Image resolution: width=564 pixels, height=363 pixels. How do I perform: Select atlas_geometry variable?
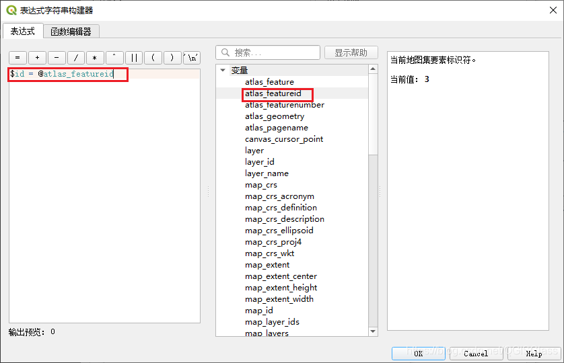point(275,116)
